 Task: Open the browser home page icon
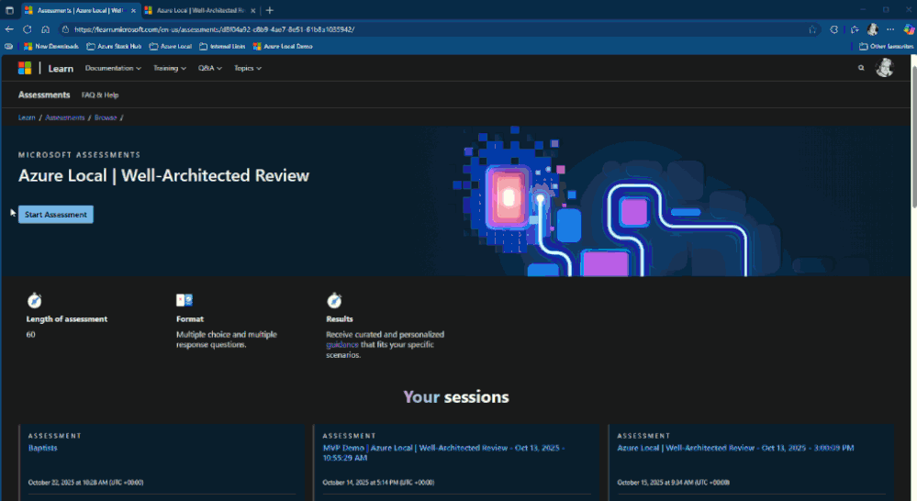click(x=45, y=29)
